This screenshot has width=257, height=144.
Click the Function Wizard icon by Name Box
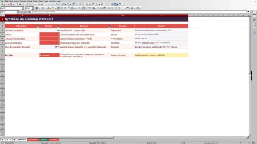point(22,12)
